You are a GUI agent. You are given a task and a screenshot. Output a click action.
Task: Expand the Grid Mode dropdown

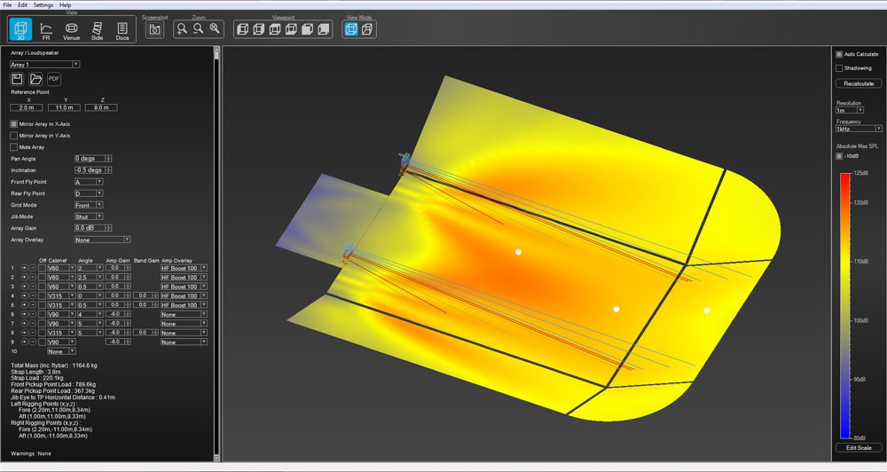(89, 204)
